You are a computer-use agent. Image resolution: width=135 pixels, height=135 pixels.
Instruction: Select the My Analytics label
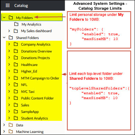click(x=31, y=25)
